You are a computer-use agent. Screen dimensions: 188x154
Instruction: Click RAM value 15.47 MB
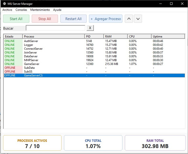pos(111,41)
